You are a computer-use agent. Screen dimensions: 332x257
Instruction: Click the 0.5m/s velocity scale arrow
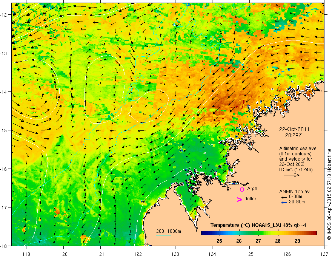tap(292, 175)
